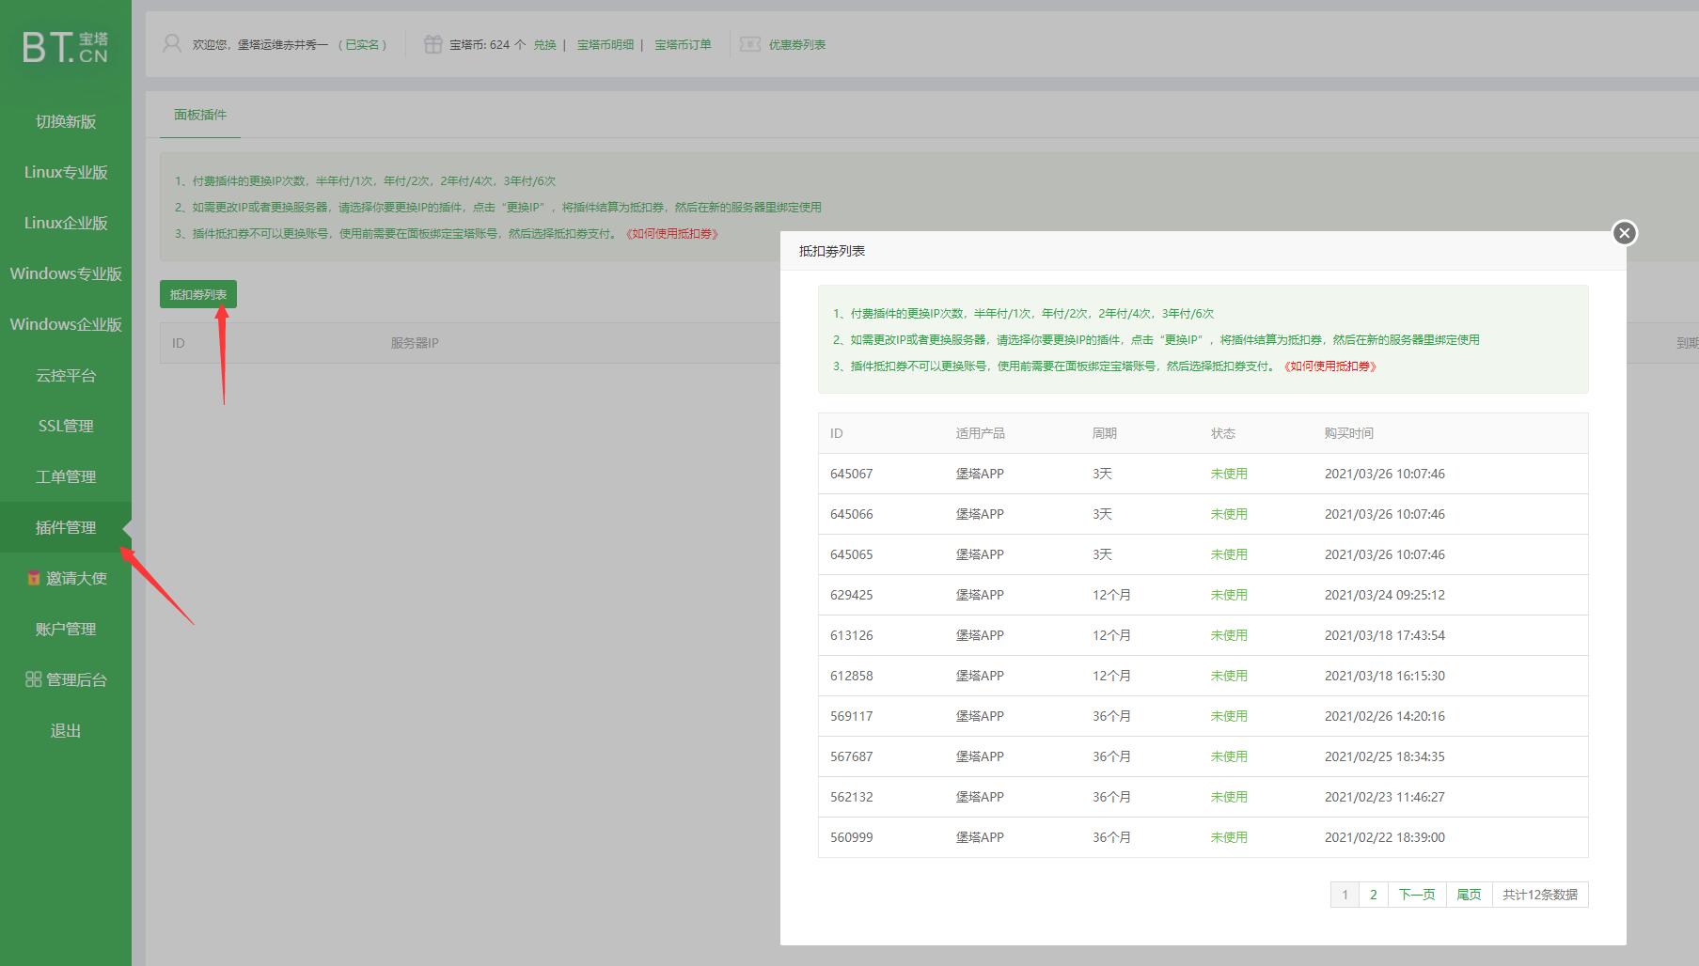This screenshot has width=1699, height=966.
Task: Open 切换新版 in sidebar
Action: click(x=66, y=121)
